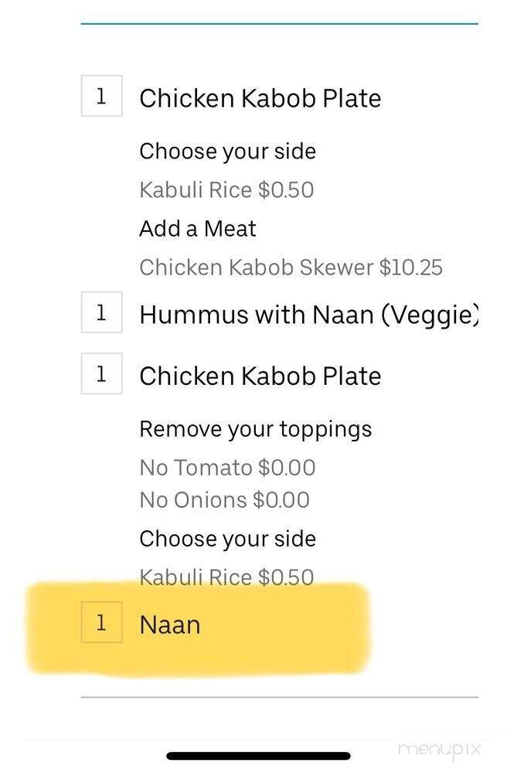The height and width of the screenshot is (773, 517).
Task: Click the highlighted Naan line item
Action: (x=169, y=625)
